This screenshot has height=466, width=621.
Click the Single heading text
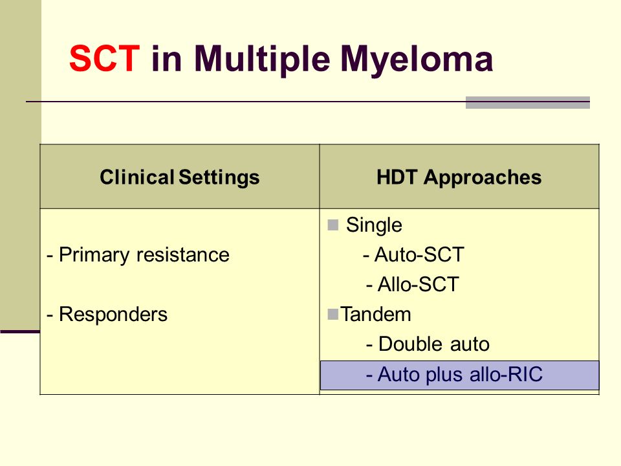[x=374, y=225]
